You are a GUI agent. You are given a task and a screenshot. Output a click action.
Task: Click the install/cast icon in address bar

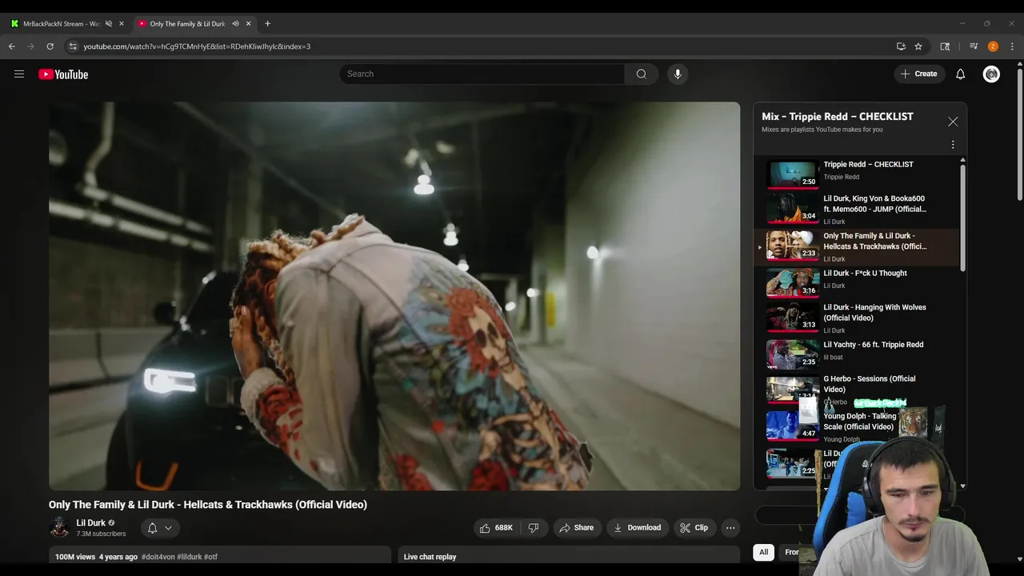tap(901, 46)
